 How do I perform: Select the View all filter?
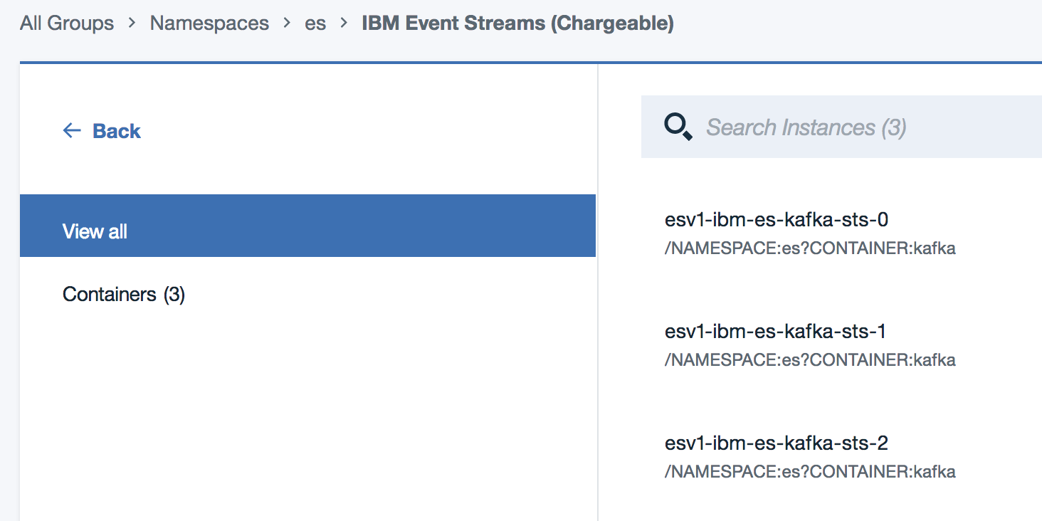click(x=307, y=226)
